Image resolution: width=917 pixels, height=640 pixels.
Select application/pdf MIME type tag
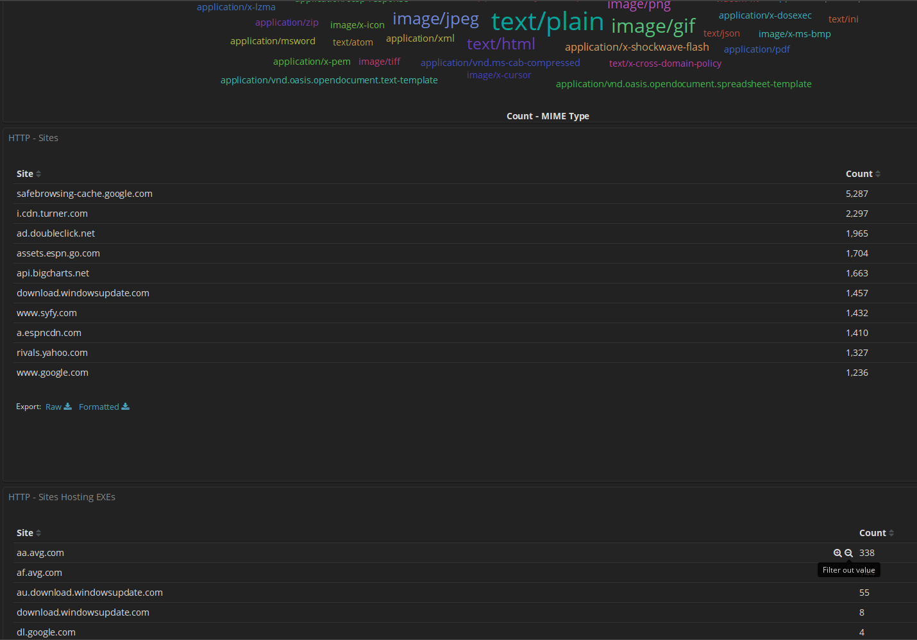pyautogui.click(x=757, y=49)
